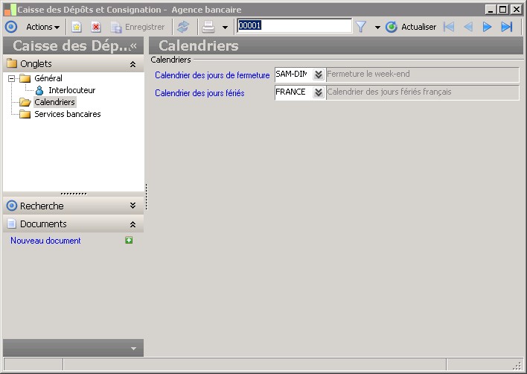Collapse the Onglets section
This screenshot has width=527, height=374.
pos(132,64)
